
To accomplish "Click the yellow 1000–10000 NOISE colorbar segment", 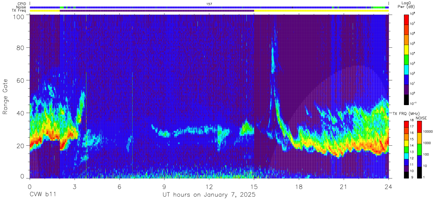I will [x=419, y=138].
